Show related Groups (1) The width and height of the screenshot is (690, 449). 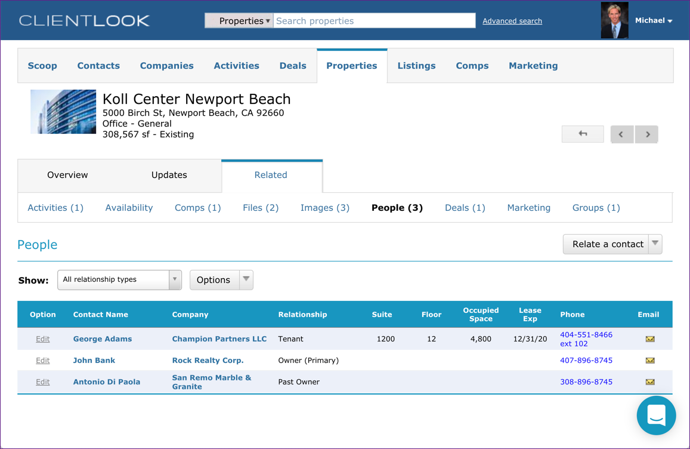596,208
